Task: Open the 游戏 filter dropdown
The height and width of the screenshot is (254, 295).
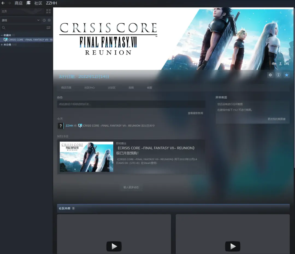Action: click(21, 20)
